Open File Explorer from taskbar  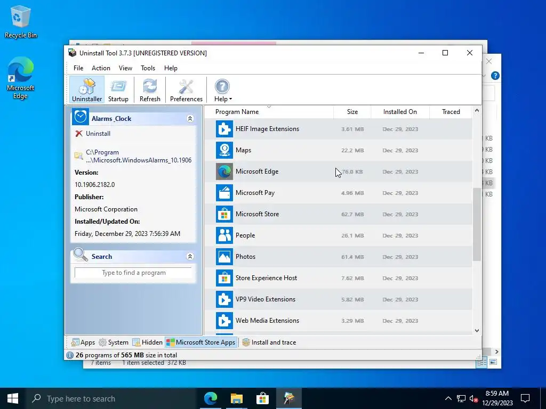pyautogui.click(x=236, y=398)
